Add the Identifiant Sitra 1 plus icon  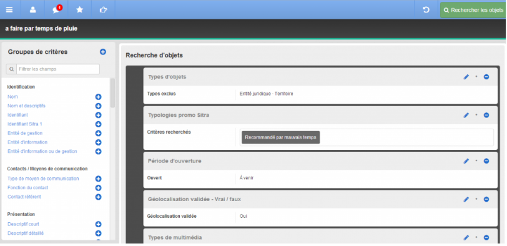pyautogui.click(x=98, y=124)
